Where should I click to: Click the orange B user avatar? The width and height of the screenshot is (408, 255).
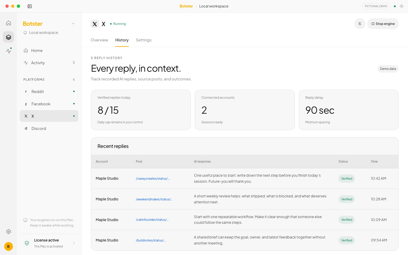pyautogui.click(x=8, y=246)
